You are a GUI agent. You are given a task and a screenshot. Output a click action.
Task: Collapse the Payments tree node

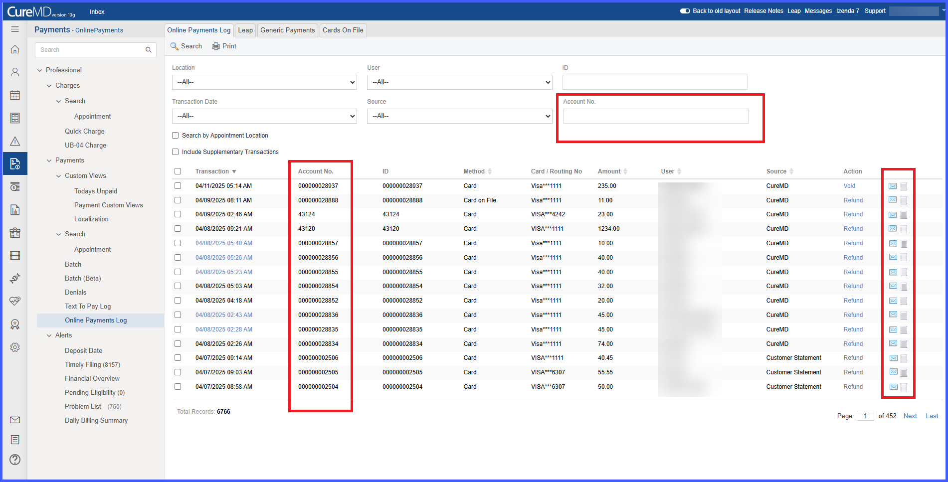coord(49,161)
